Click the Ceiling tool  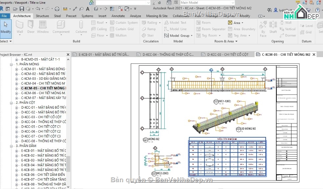pyautogui.click(x=99, y=29)
